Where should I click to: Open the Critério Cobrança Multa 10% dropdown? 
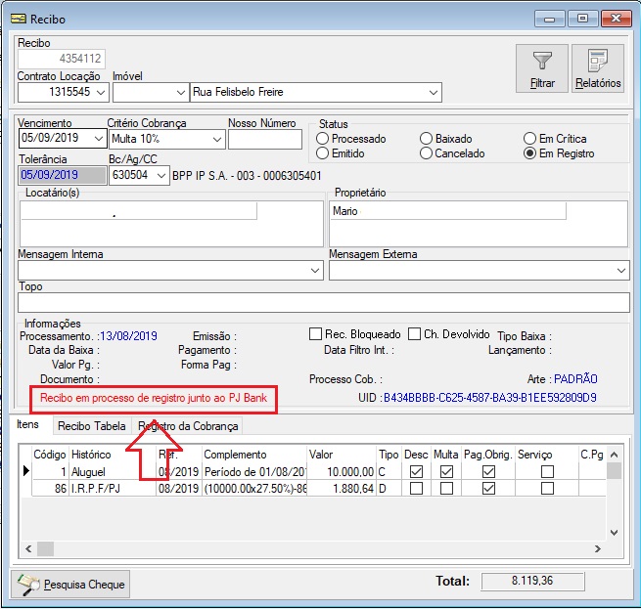(x=217, y=139)
